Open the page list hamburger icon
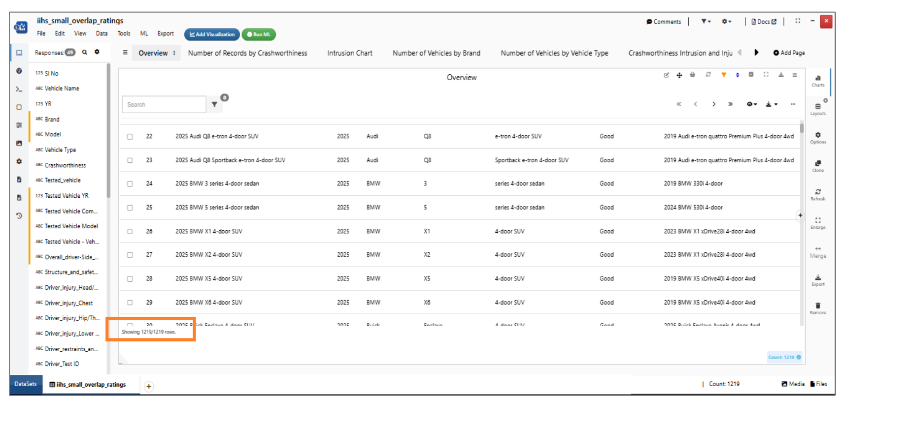The width and height of the screenshot is (908, 425). coord(125,53)
